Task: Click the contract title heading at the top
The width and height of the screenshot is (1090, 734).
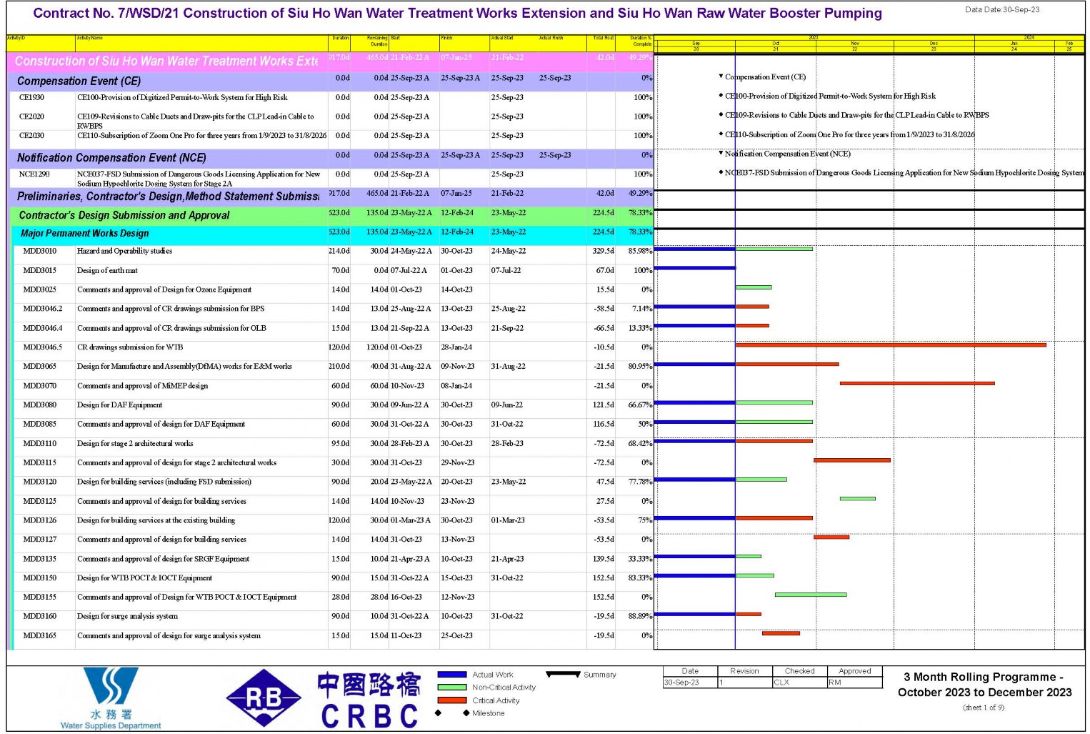Action: pyautogui.click(x=457, y=14)
